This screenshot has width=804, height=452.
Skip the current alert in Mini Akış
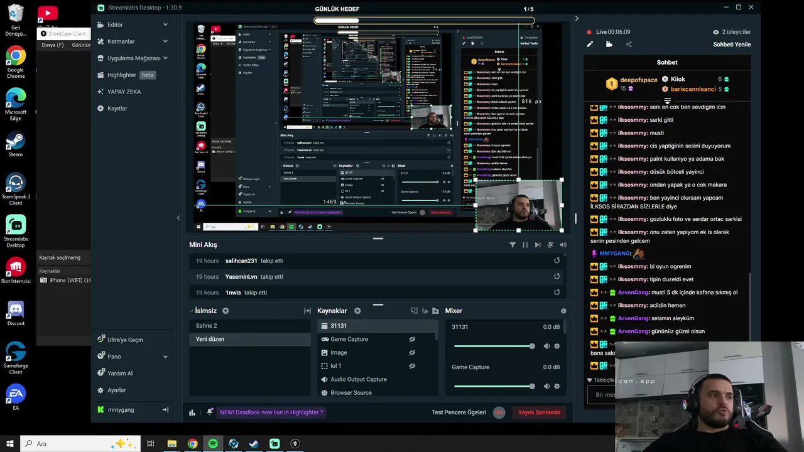click(x=538, y=245)
